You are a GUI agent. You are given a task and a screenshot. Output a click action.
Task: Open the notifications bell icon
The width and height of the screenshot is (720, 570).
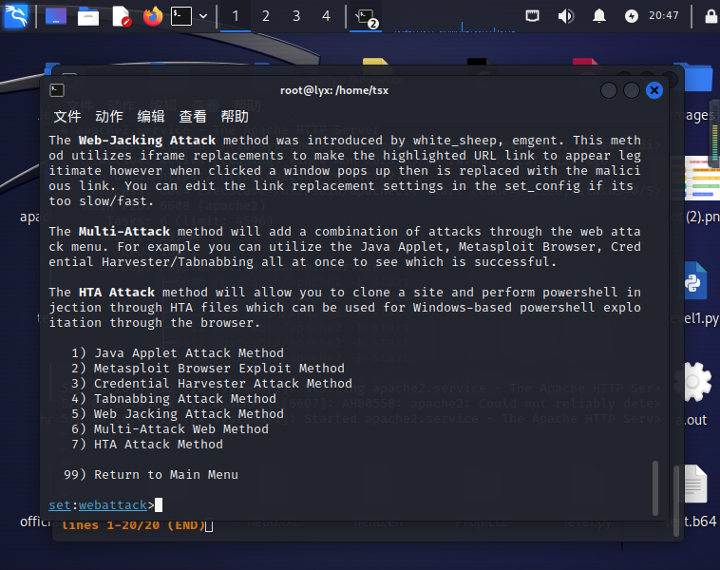[598, 16]
